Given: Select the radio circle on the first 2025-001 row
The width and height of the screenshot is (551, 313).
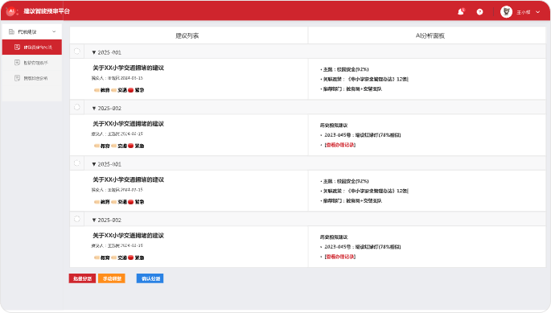Looking at the screenshot, I should 77,51.
